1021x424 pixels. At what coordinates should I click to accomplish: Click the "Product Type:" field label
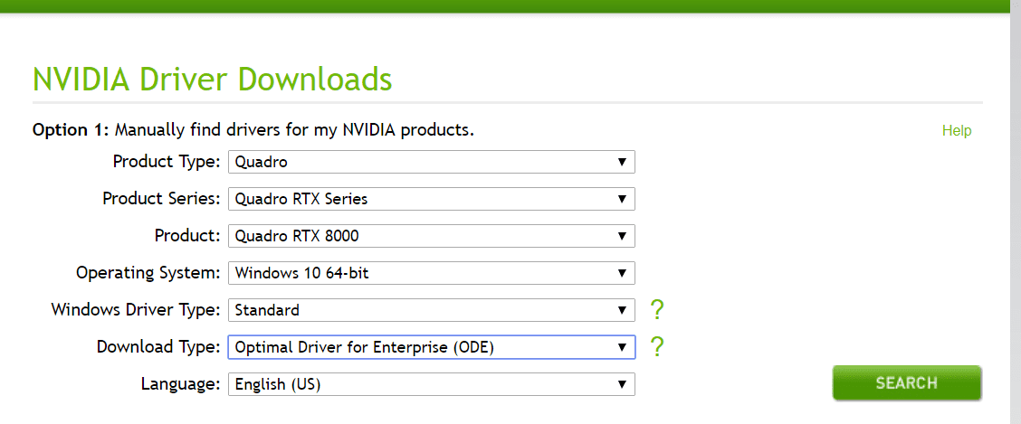[x=166, y=162]
